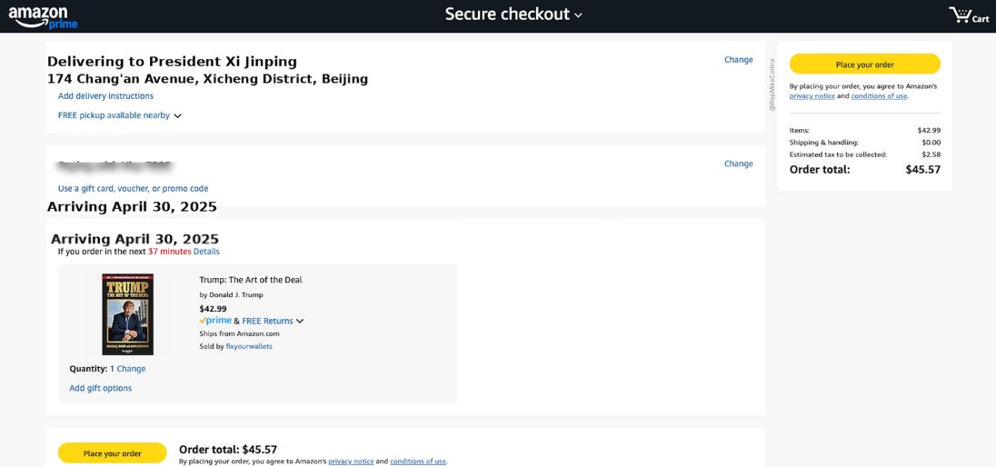
Task: Select the author line by Donald J. Trump
Action: pos(231,294)
